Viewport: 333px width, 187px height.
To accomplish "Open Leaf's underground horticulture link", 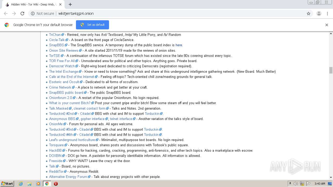I will tap(72, 140).
